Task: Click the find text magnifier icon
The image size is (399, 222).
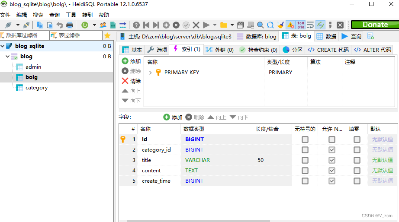Action: (x=261, y=25)
